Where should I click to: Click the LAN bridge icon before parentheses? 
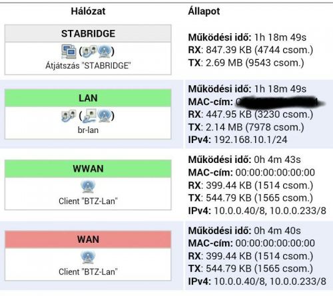pyautogui.click(x=69, y=116)
